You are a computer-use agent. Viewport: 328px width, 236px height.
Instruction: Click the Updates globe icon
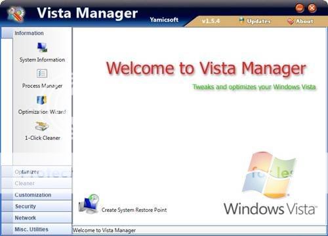pyautogui.click(x=241, y=20)
